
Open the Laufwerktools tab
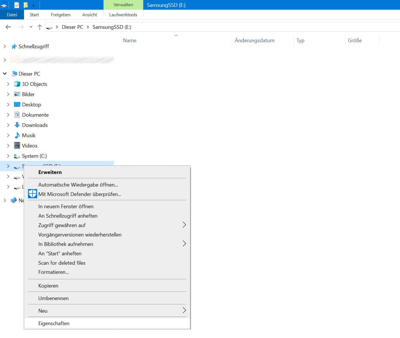123,15
